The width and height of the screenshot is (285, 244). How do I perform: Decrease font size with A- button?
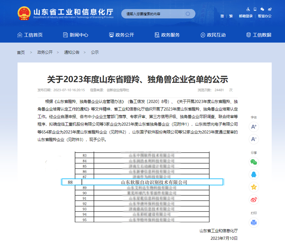254,139
